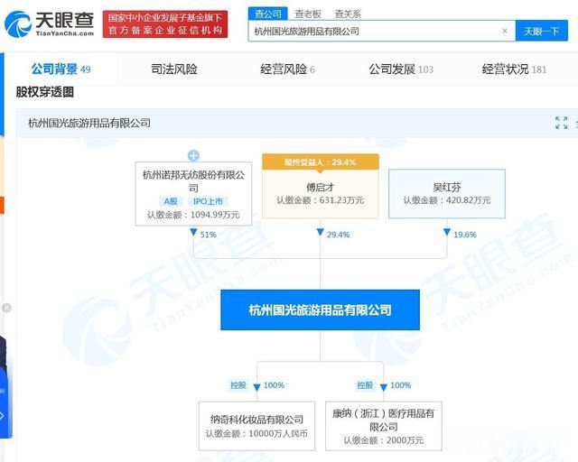The height and width of the screenshot is (462, 578).
Task: Open the fullscreen view of the equity chart
Action: tap(562, 123)
